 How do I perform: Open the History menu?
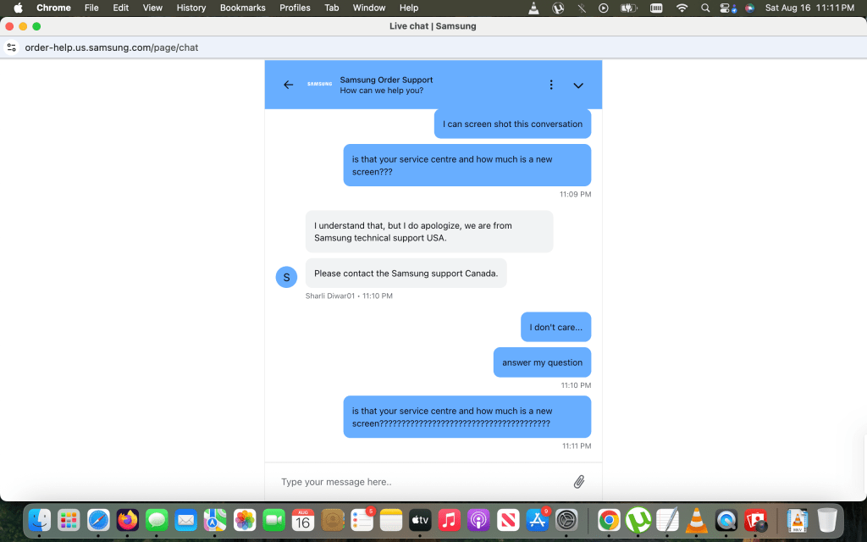click(191, 8)
